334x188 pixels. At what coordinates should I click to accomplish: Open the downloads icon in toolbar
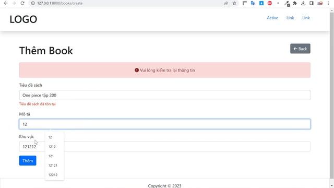(x=303, y=3)
